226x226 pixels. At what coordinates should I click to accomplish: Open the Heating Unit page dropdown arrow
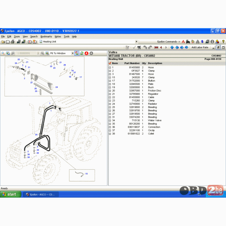click(x=136, y=42)
